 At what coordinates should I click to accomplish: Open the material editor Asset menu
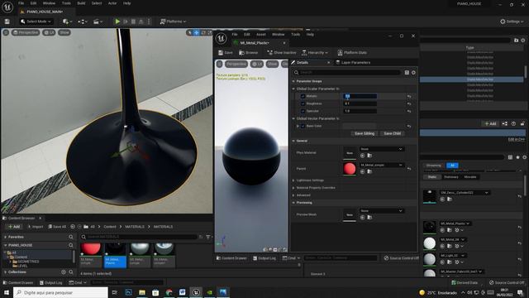pyautogui.click(x=261, y=35)
